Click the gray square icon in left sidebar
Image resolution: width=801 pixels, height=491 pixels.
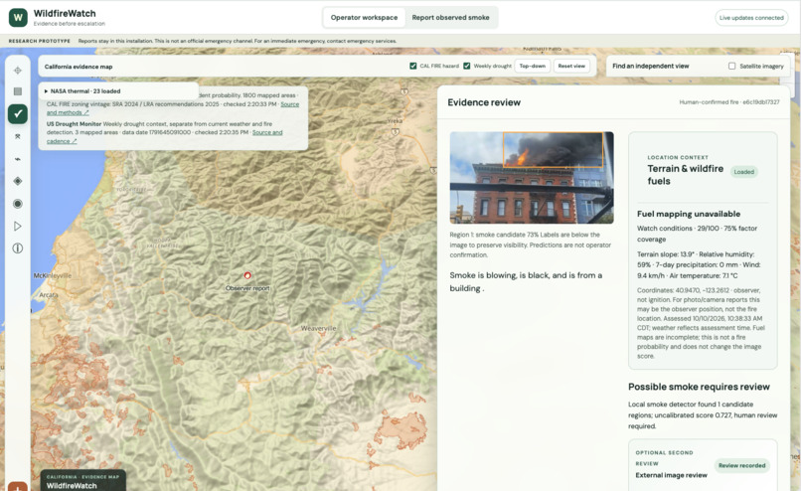(17, 91)
